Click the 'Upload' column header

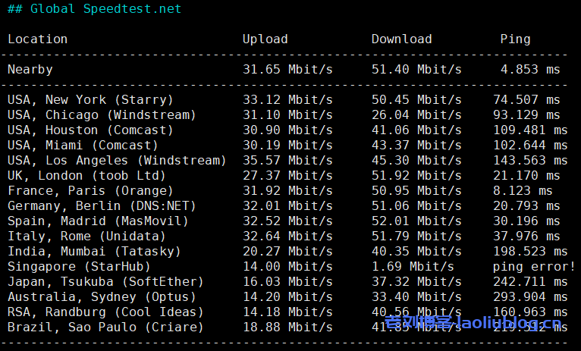pyautogui.click(x=265, y=39)
